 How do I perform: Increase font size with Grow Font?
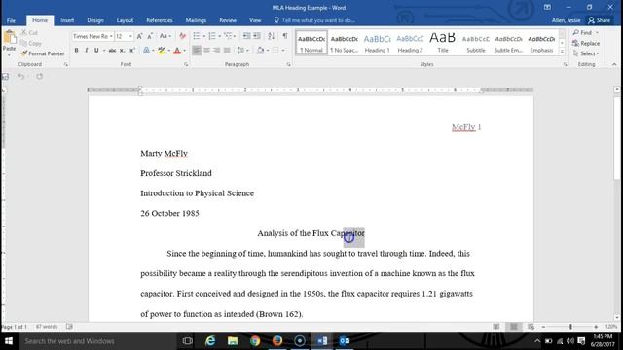[x=139, y=36]
